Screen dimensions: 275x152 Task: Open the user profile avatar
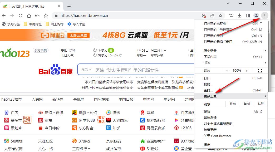click(256, 16)
